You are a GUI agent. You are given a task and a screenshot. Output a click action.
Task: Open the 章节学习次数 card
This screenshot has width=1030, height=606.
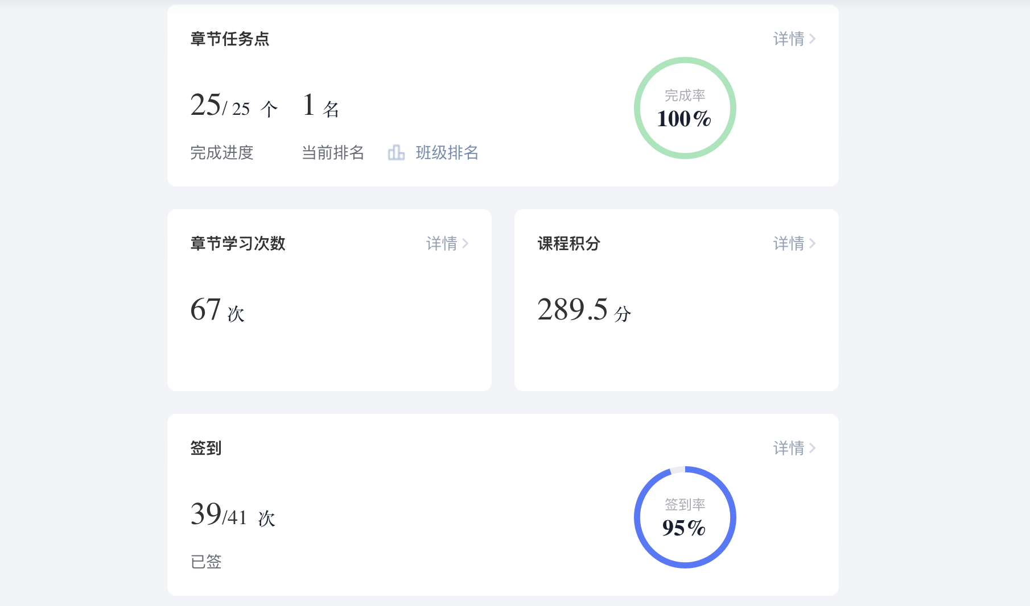pos(329,300)
